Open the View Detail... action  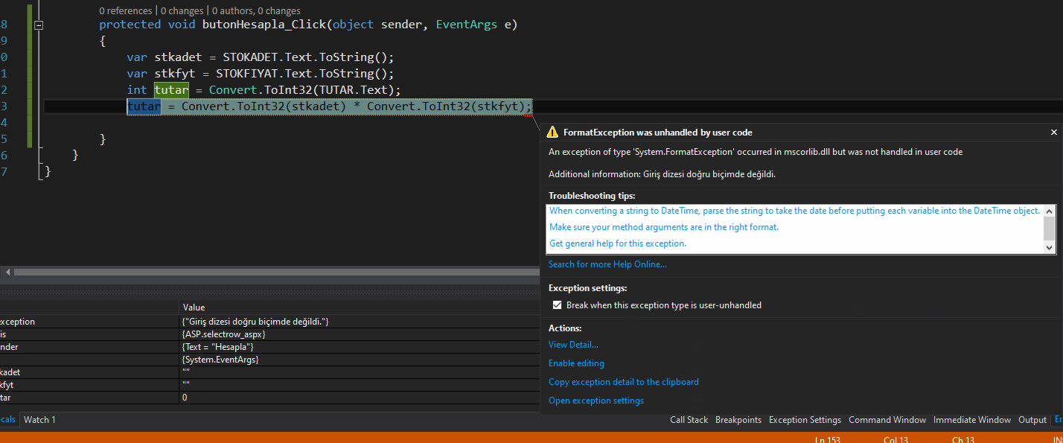coord(573,345)
